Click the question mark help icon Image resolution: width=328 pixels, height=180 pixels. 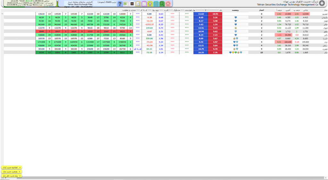click(120, 4)
